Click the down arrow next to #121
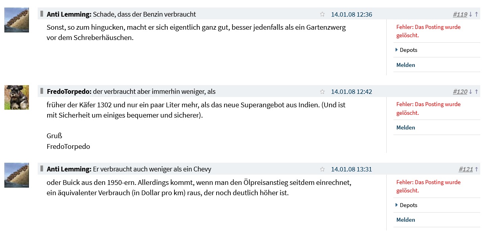The height and width of the screenshot is (232, 487). pyautogui.click(x=471, y=169)
